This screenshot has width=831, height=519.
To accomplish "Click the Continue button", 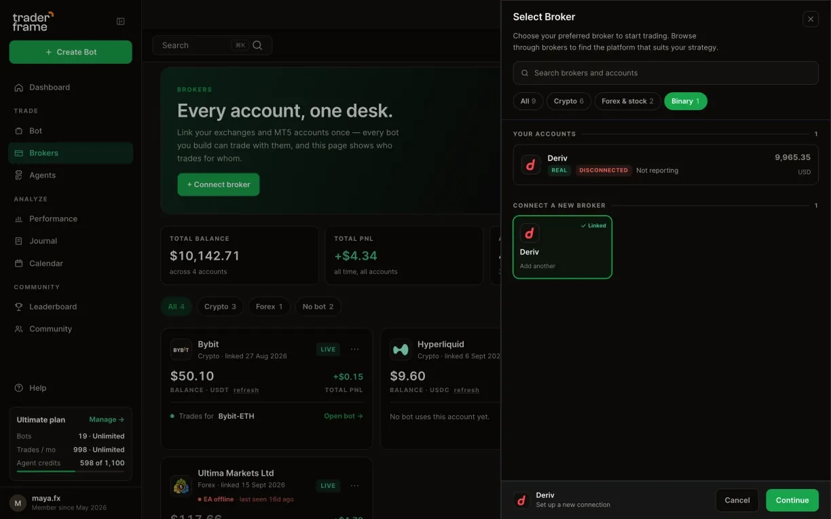I will (x=792, y=501).
